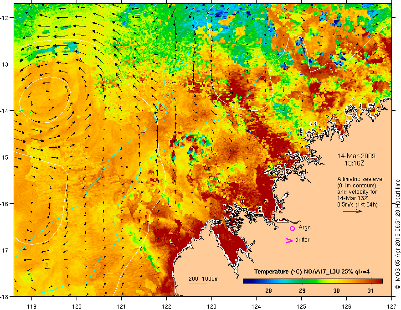Image resolution: width=401 pixels, height=310 pixels.
Task: Click the 'Altimetric sealevel' caption line
Action: (x=360, y=179)
